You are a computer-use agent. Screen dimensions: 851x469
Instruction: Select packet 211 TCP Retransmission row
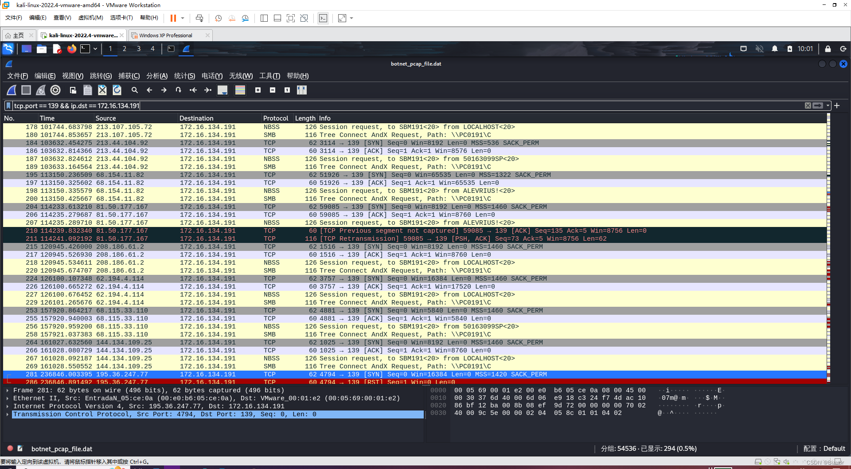pos(414,239)
